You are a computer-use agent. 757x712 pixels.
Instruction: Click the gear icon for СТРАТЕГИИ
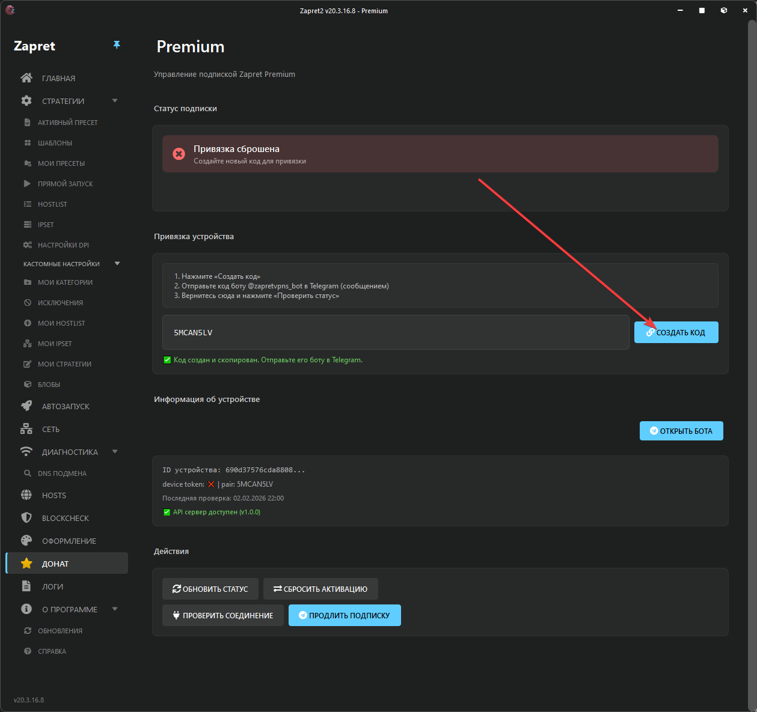click(x=26, y=101)
